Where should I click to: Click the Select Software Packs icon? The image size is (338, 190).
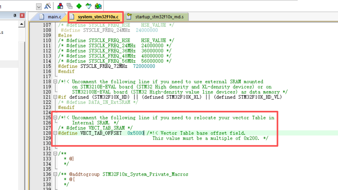[88, 6]
